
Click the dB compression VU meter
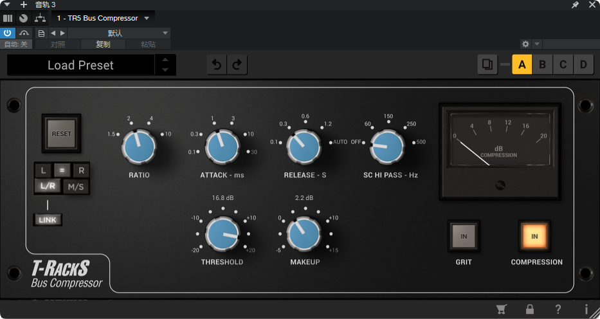[x=500, y=138]
